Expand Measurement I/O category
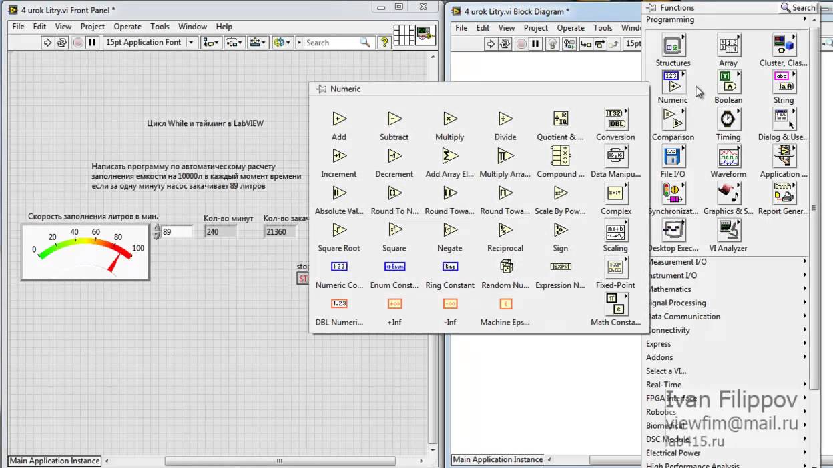 (728, 262)
